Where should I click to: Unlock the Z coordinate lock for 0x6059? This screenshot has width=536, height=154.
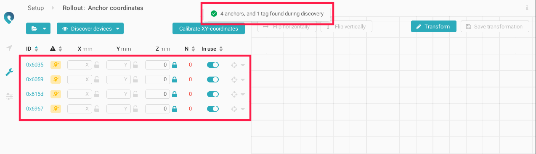(x=175, y=80)
